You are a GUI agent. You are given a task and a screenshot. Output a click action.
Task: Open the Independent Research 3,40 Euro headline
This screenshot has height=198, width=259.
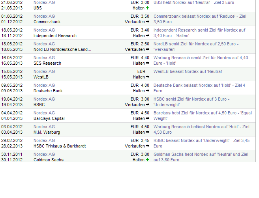click(199, 33)
